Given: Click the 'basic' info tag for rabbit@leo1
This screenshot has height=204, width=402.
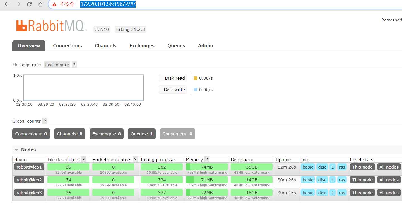Looking at the screenshot, I should click(x=308, y=167).
